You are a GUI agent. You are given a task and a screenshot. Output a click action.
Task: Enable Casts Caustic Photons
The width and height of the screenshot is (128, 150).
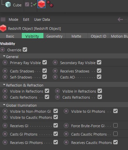[x=116, y=134]
